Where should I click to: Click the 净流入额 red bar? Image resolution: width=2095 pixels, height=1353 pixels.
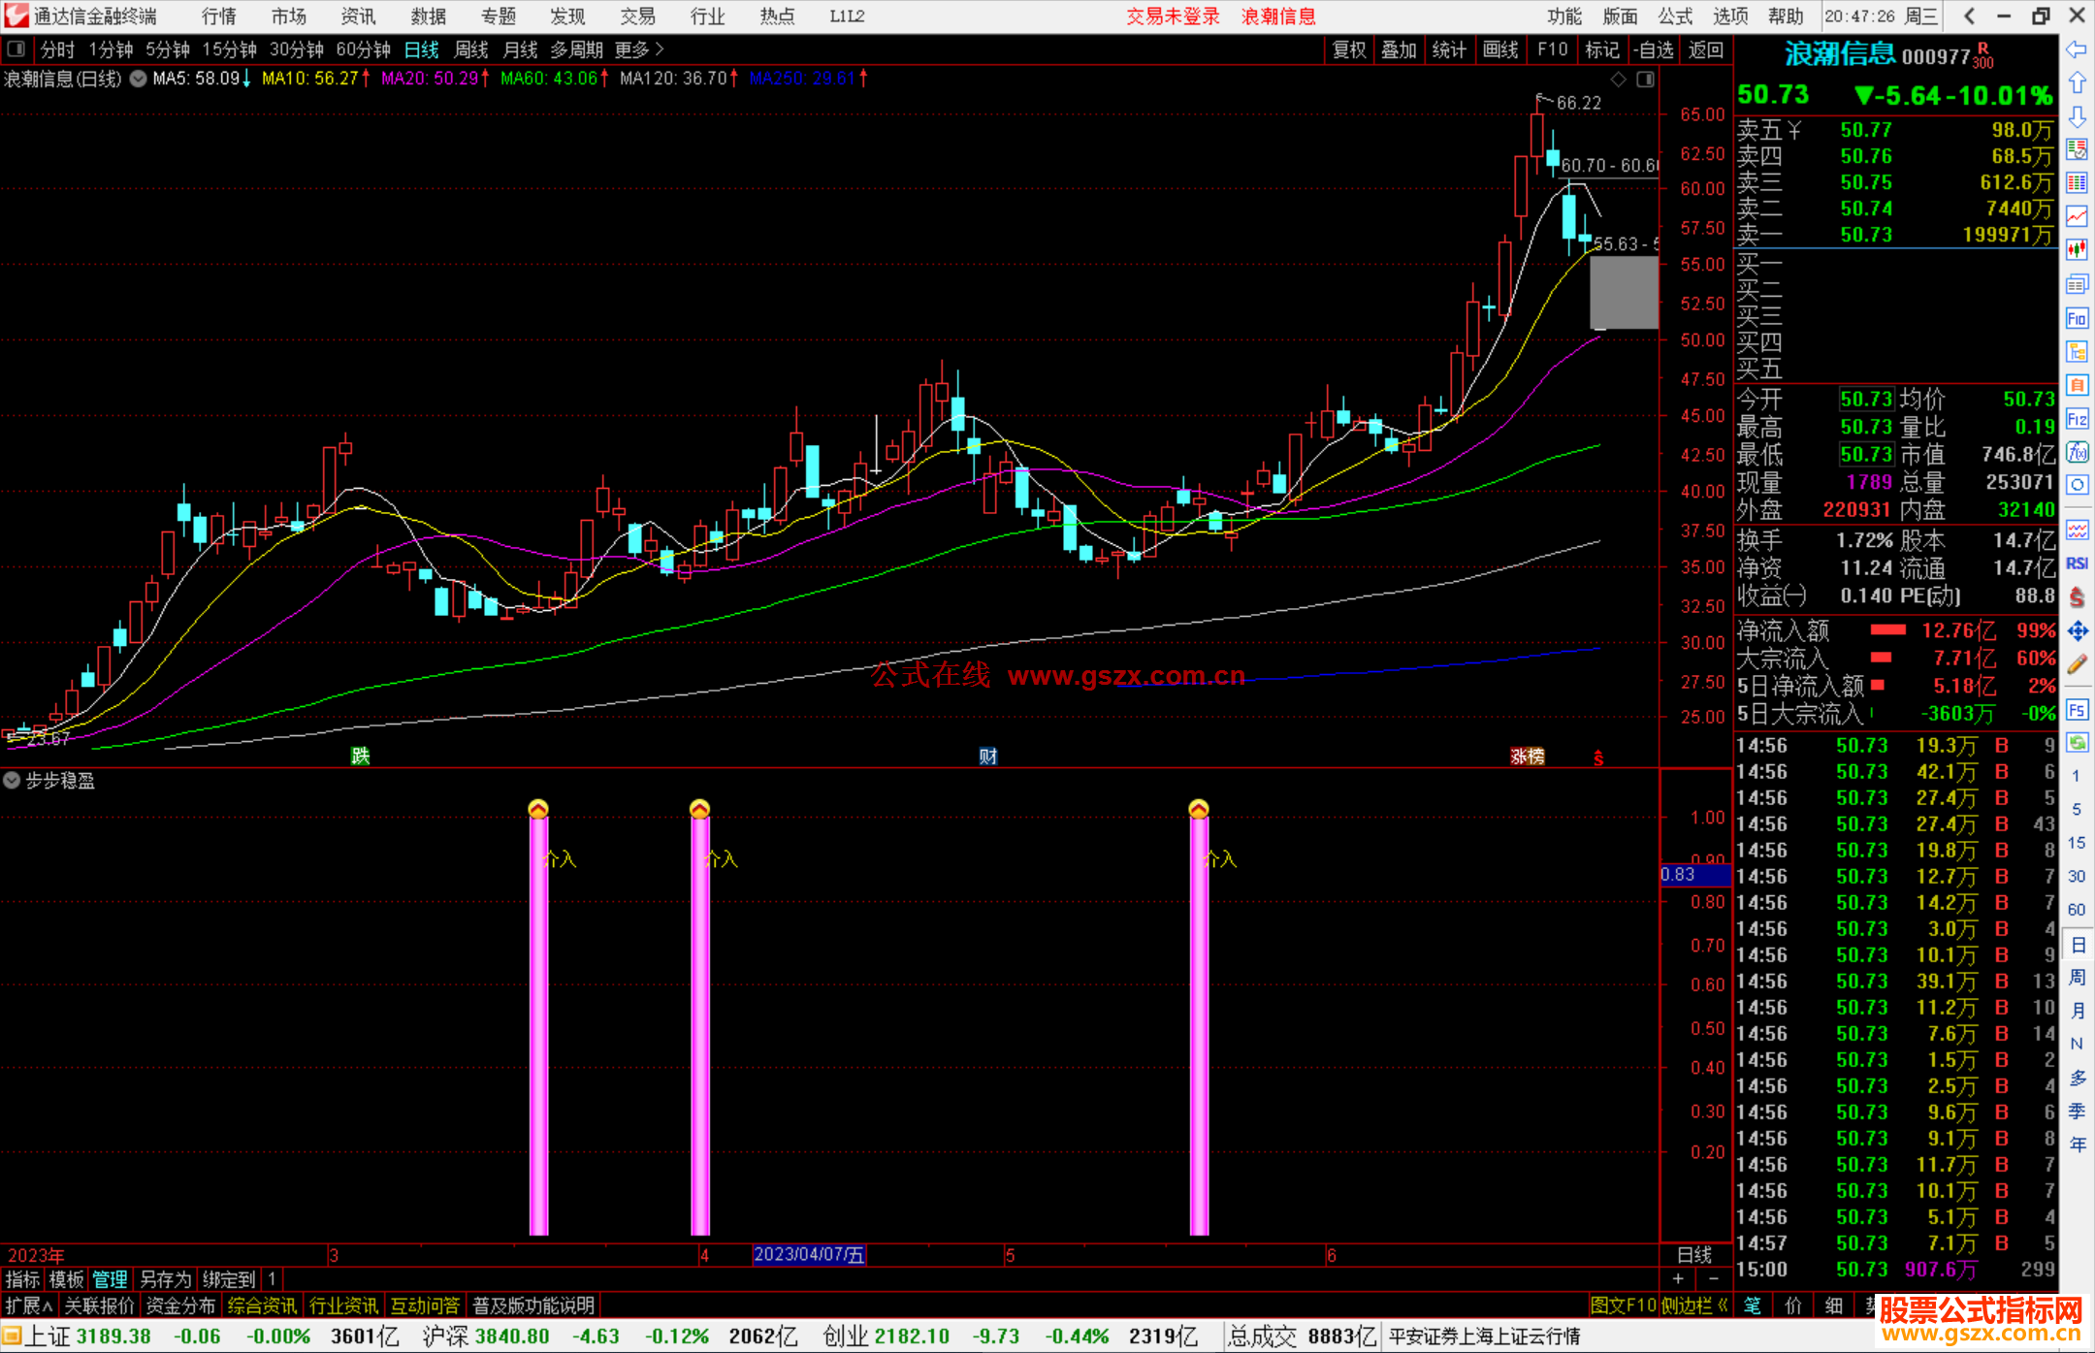[x=1887, y=630]
